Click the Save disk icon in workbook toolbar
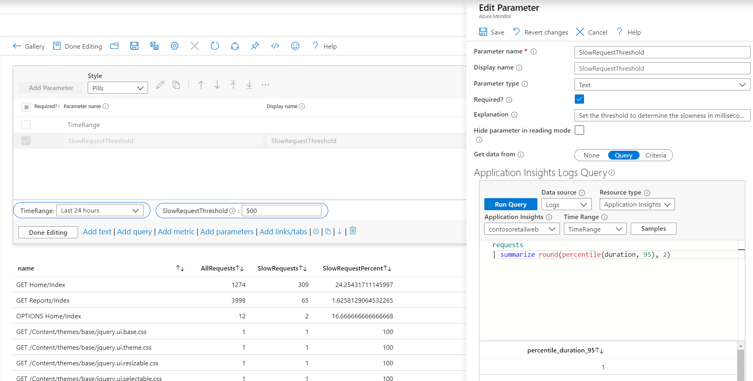The image size is (753, 381). pos(134,46)
